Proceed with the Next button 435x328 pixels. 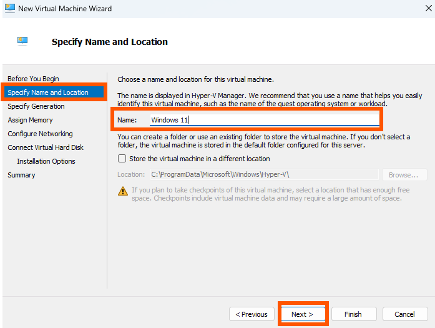[x=303, y=314]
